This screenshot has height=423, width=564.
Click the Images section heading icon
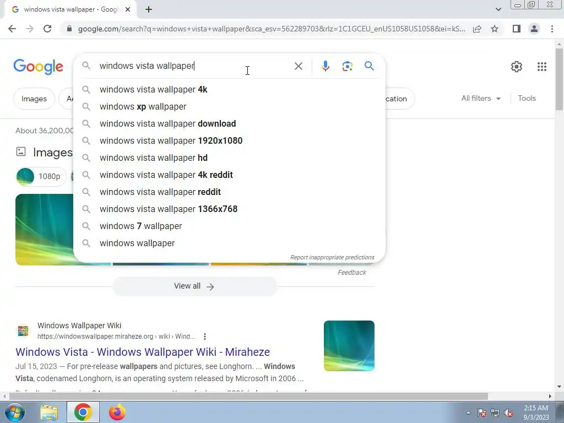click(x=21, y=152)
